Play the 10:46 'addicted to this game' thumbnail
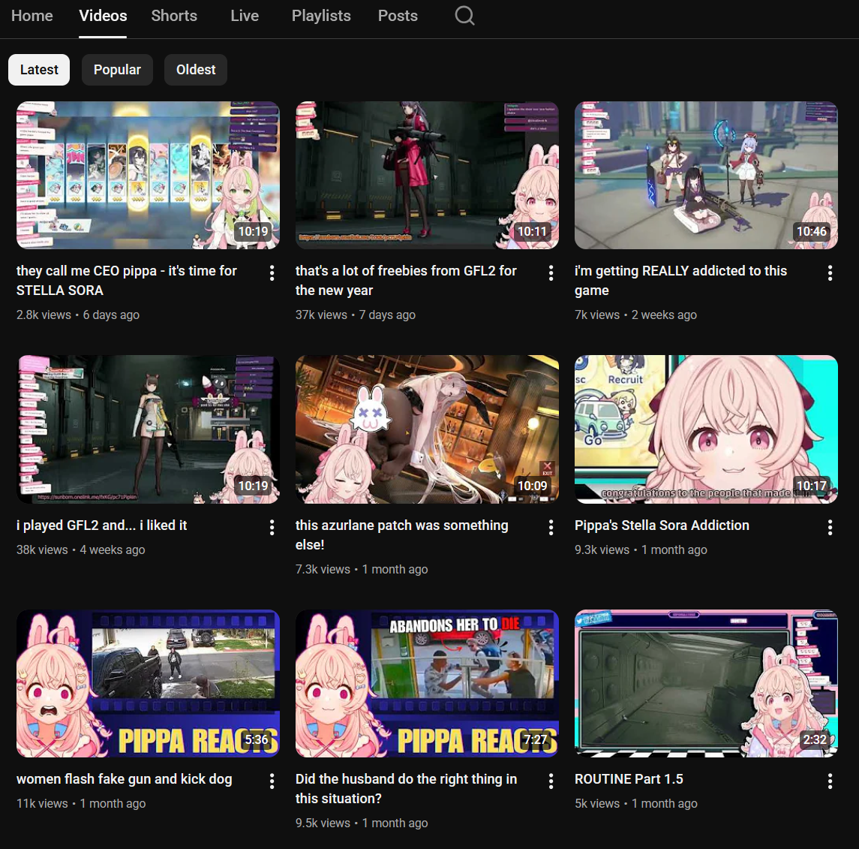The image size is (859, 849). coord(706,176)
